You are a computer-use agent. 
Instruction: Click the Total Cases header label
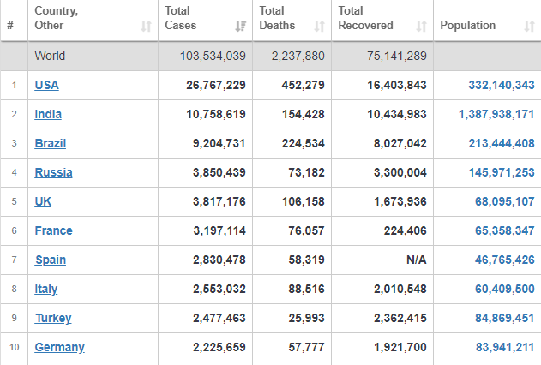(x=180, y=18)
